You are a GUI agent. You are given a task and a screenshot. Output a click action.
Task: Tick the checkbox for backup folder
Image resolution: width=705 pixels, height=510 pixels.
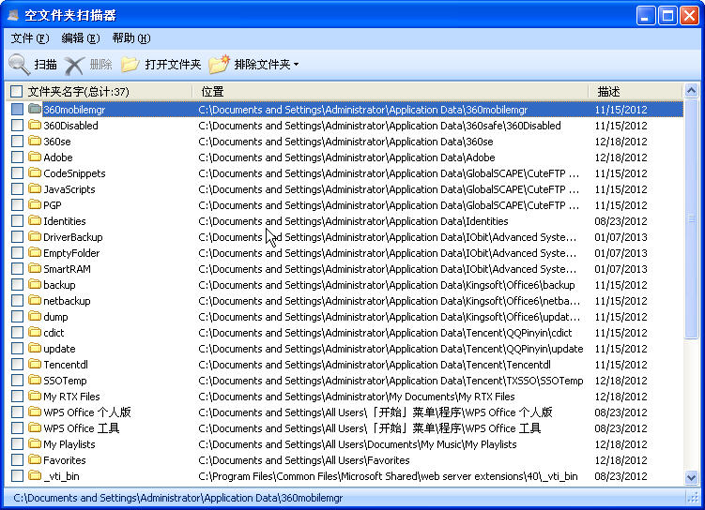[x=17, y=285]
